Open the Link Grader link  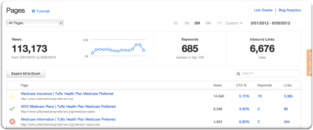[x=263, y=10]
